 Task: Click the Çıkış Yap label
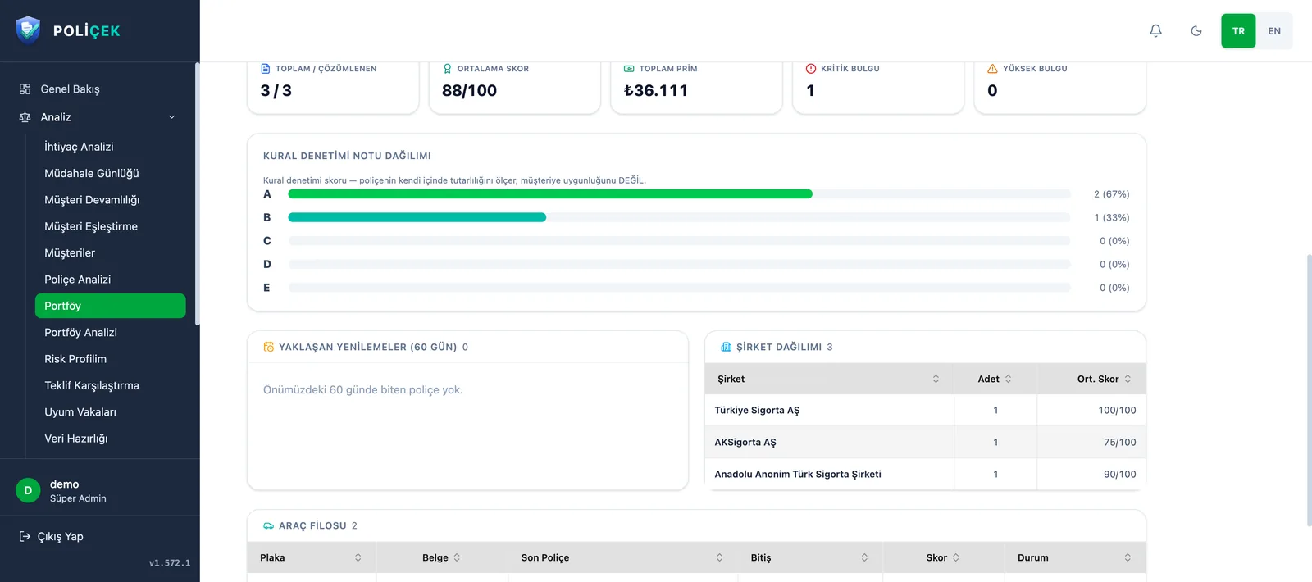(60, 536)
